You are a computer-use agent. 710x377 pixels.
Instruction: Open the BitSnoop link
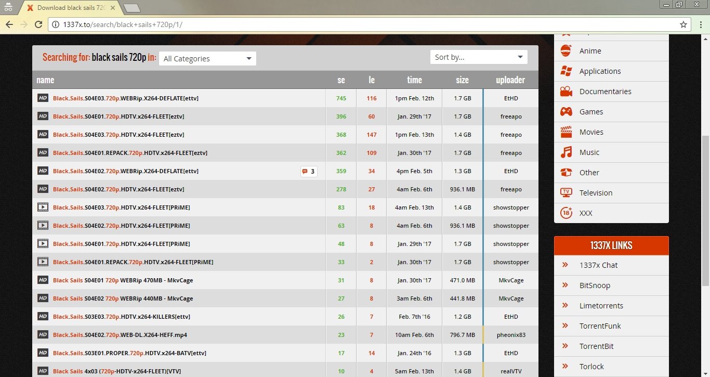[x=595, y=285]
